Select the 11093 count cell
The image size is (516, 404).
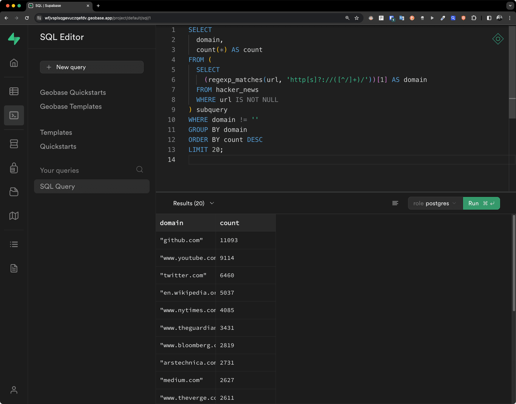pos(246,240)
